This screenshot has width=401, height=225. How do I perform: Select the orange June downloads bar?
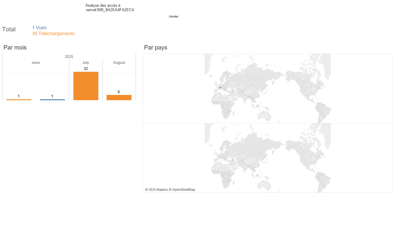click(19, 100)
